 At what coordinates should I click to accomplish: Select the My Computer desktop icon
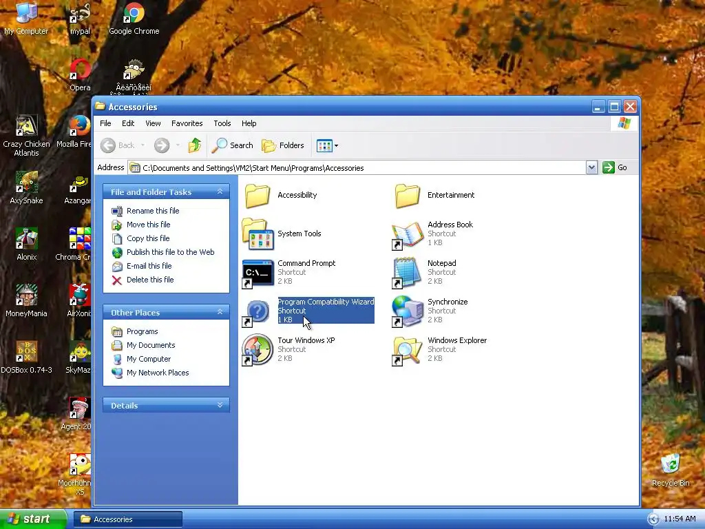[26, 19]
